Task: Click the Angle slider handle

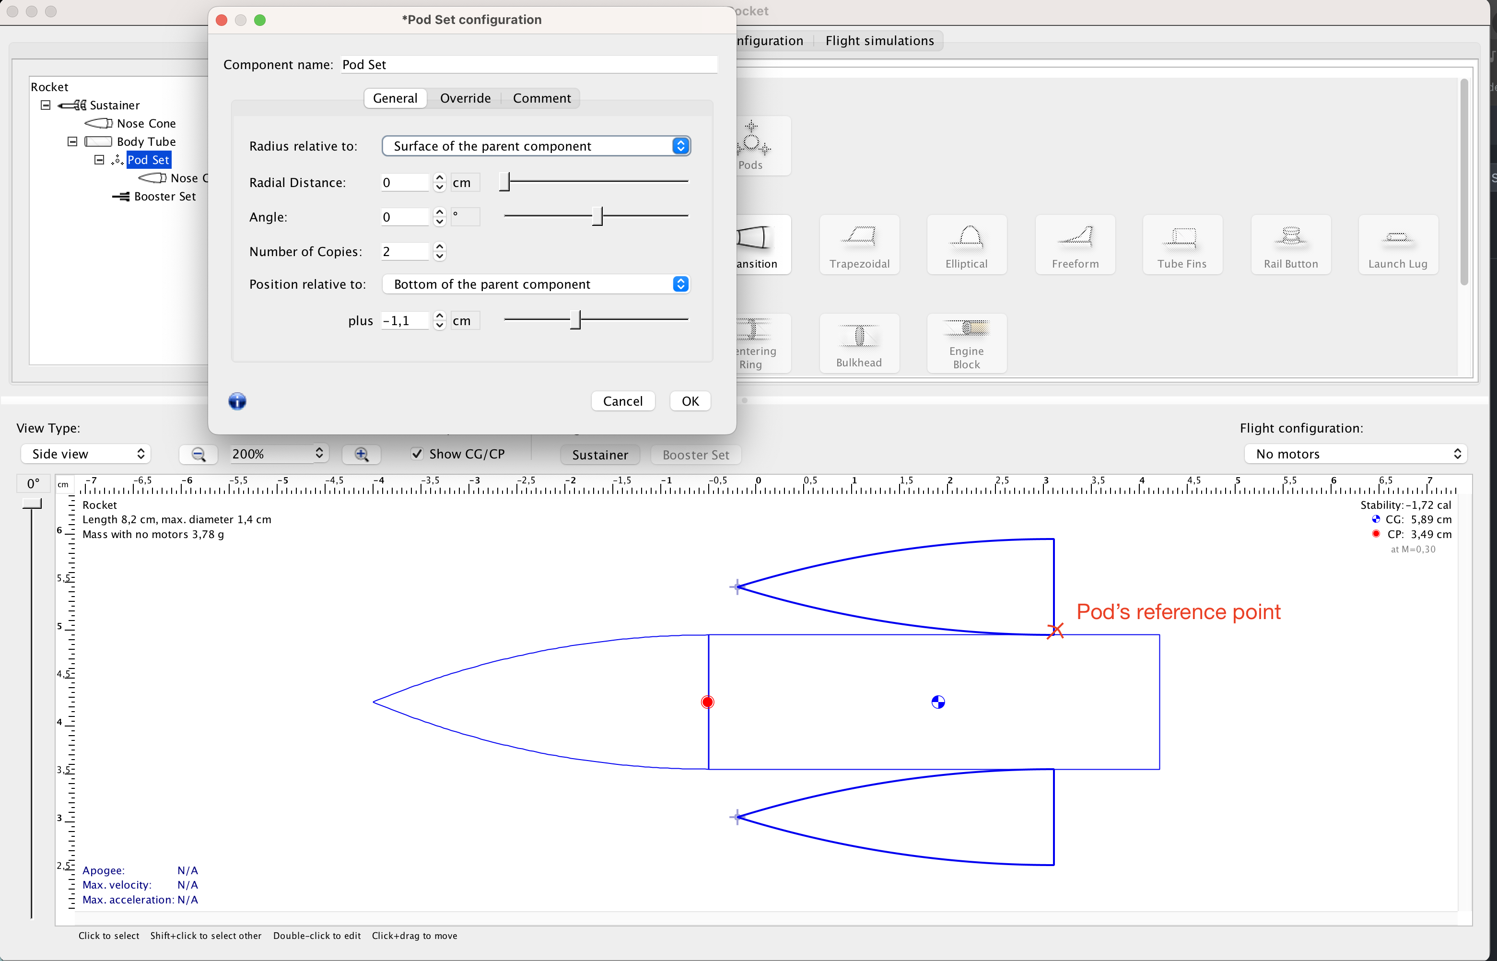Action: click(x=597, y=216)
